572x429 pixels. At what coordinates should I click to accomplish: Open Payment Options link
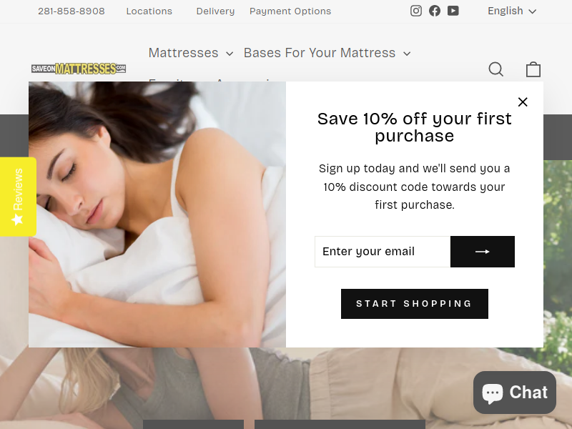[x=290, y=11]
